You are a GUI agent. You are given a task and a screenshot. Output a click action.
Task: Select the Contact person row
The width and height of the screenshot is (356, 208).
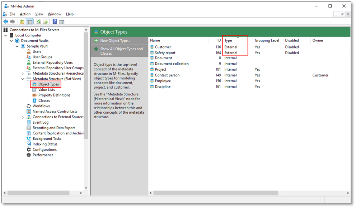point(167,75)
